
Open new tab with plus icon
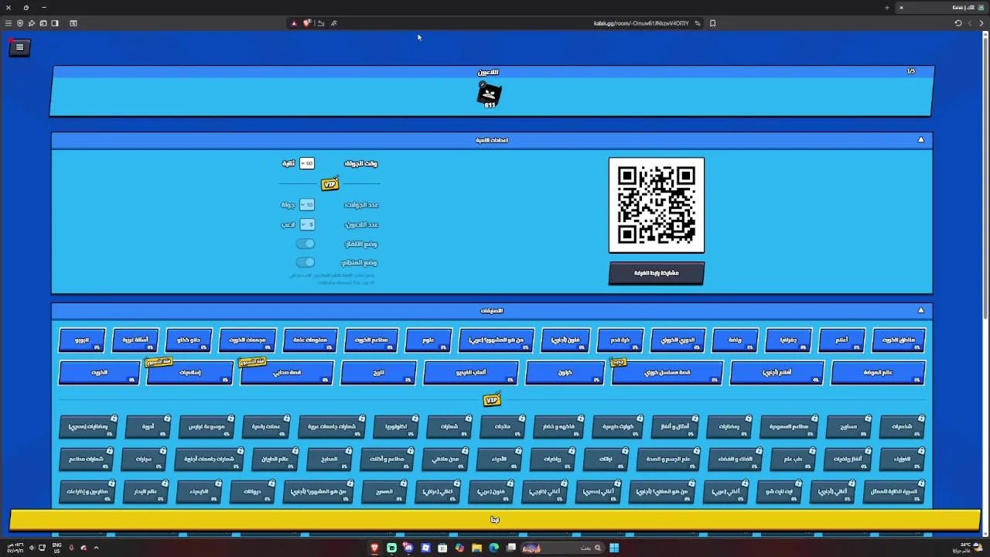pyautogui.click(x=886, y=8)
